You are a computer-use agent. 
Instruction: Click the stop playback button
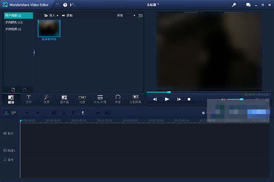coord(189,99)
